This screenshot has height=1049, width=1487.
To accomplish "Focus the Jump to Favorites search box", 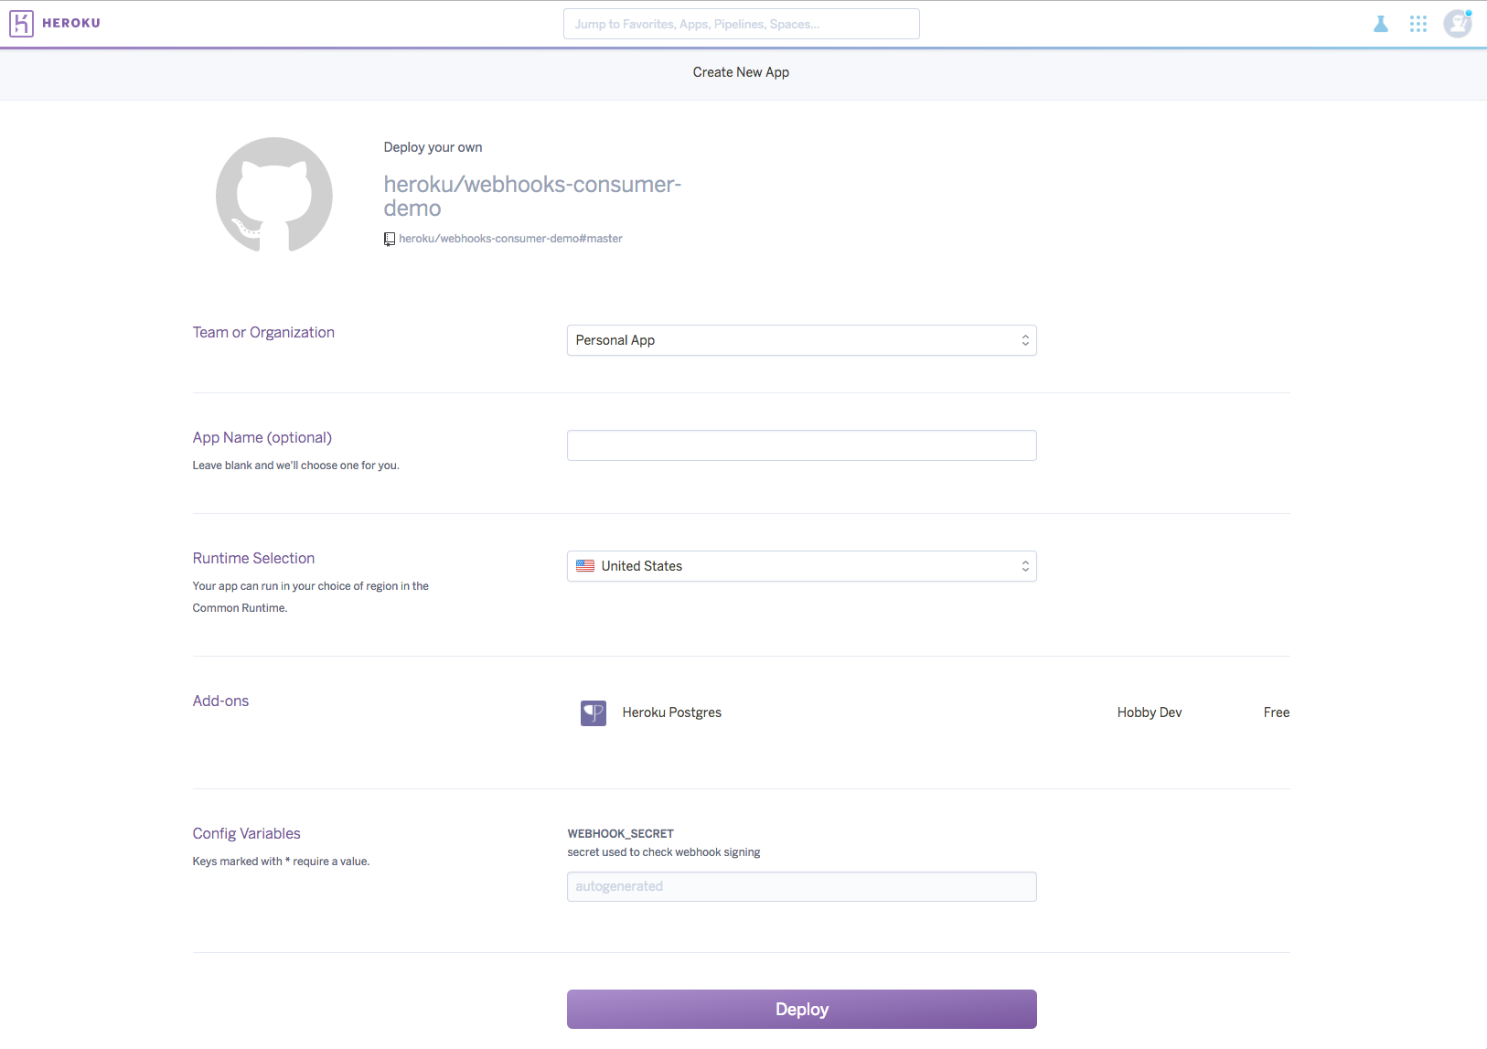I will (x=741, y=24).
